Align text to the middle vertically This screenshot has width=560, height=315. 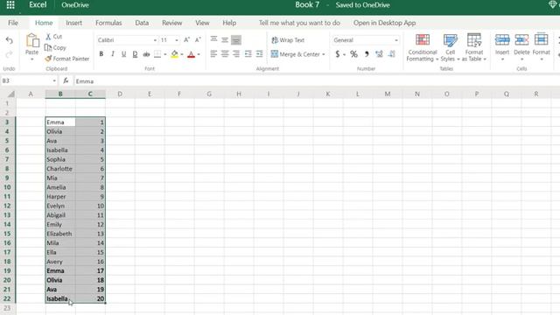[x=225, y=39]
